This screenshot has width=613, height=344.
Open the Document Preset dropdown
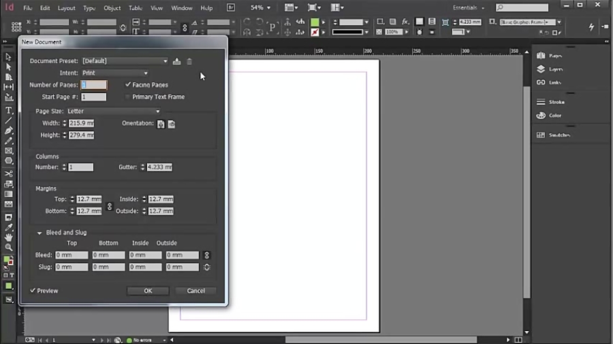click(125, 61)
